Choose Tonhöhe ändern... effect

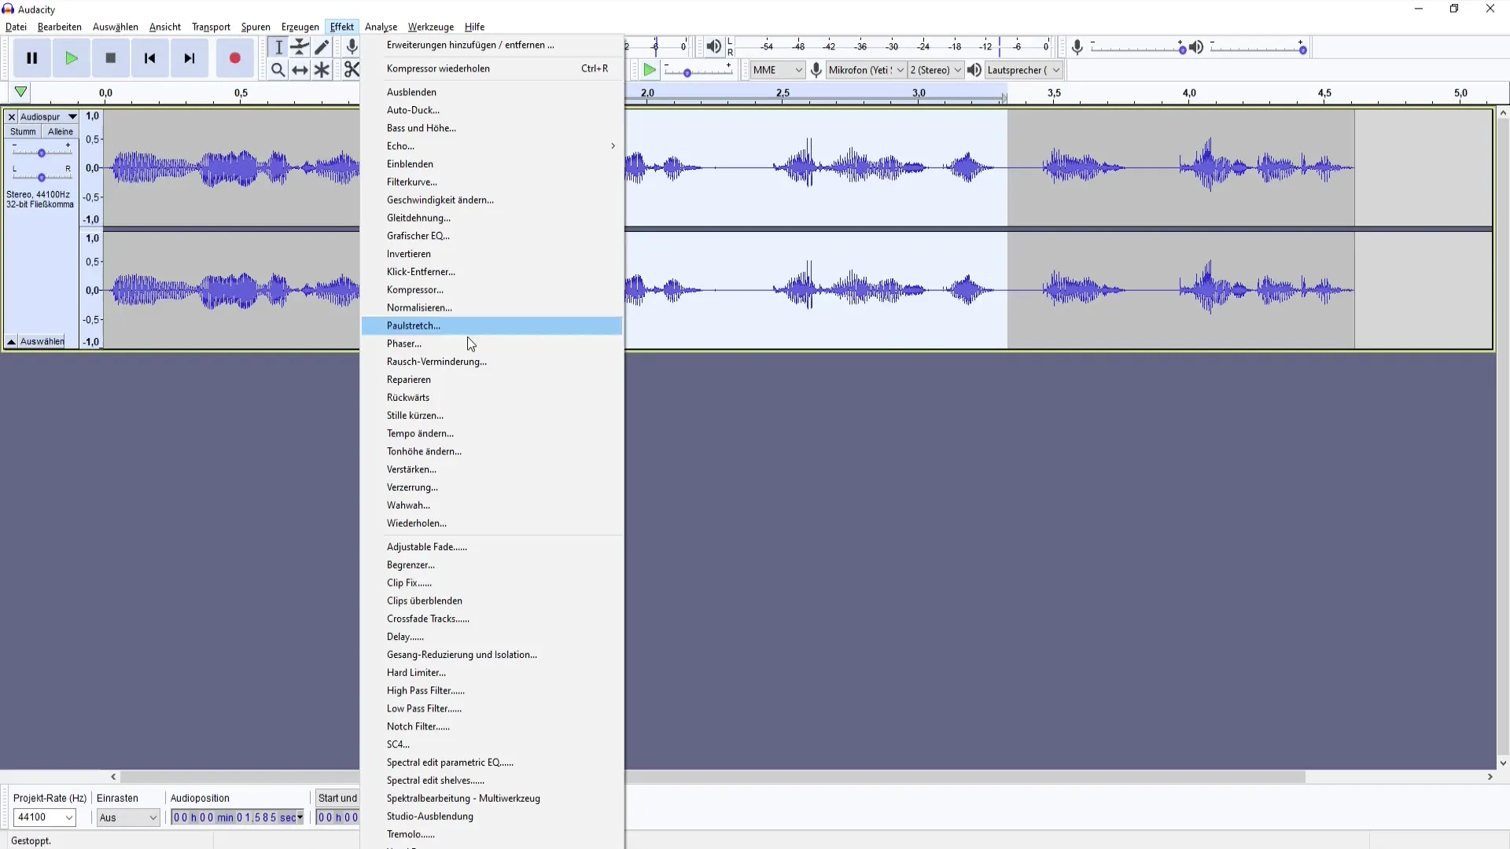[x=492, y=451]
